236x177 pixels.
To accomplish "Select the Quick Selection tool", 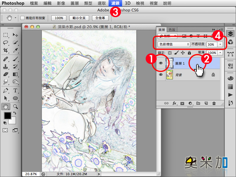I will coord(15,42).
